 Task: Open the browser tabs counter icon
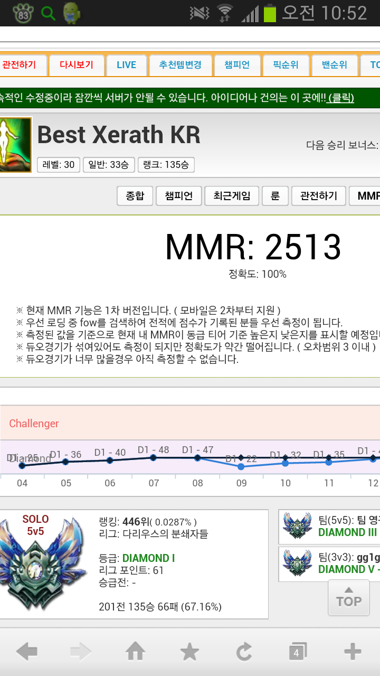(x=297, y=652)
